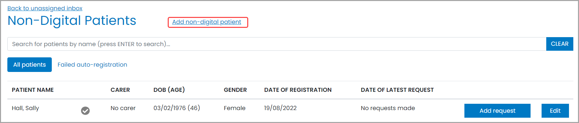The width and height of the screenshot is (579, 123).
Task: Add a request for Hall, Sally
Action: (x=497, y=111)
